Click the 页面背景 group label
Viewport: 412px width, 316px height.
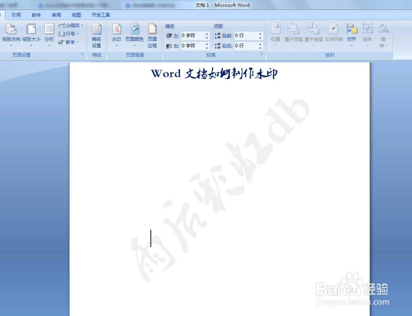pos(135,55)
